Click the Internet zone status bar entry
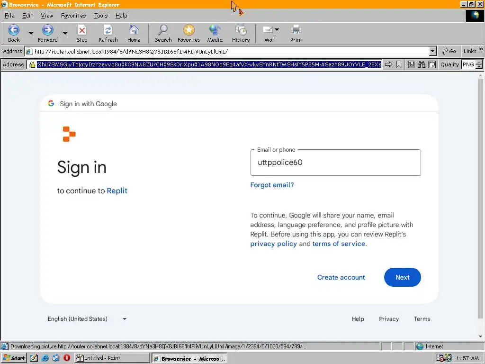Image resolution: width=485 pixels, height=364 pixels. 430,346
